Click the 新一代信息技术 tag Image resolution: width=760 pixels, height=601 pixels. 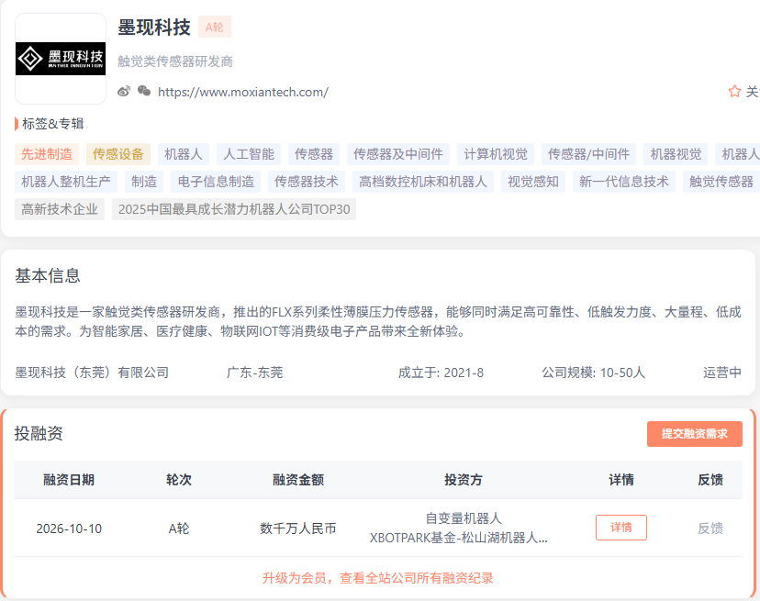624,182
